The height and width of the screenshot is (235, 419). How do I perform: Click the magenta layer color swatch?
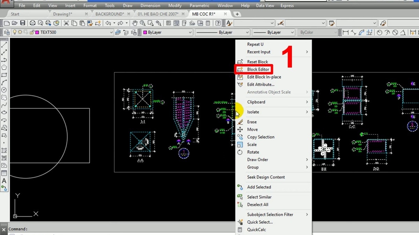(37, 32)
